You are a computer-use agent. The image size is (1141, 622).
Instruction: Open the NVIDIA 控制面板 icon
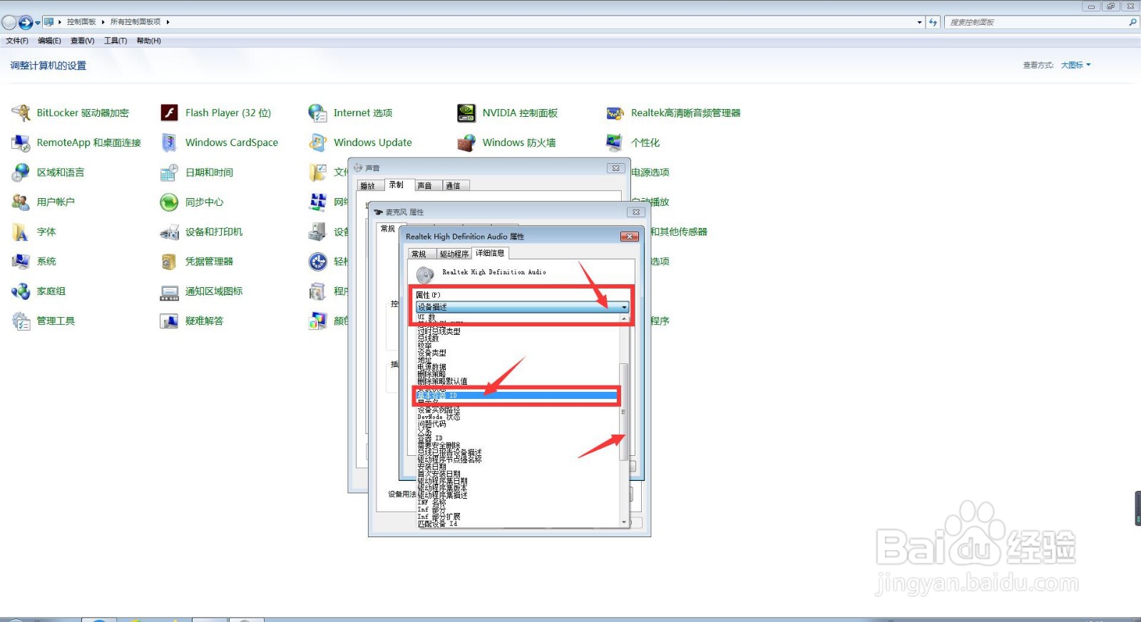tap(466, 113)
